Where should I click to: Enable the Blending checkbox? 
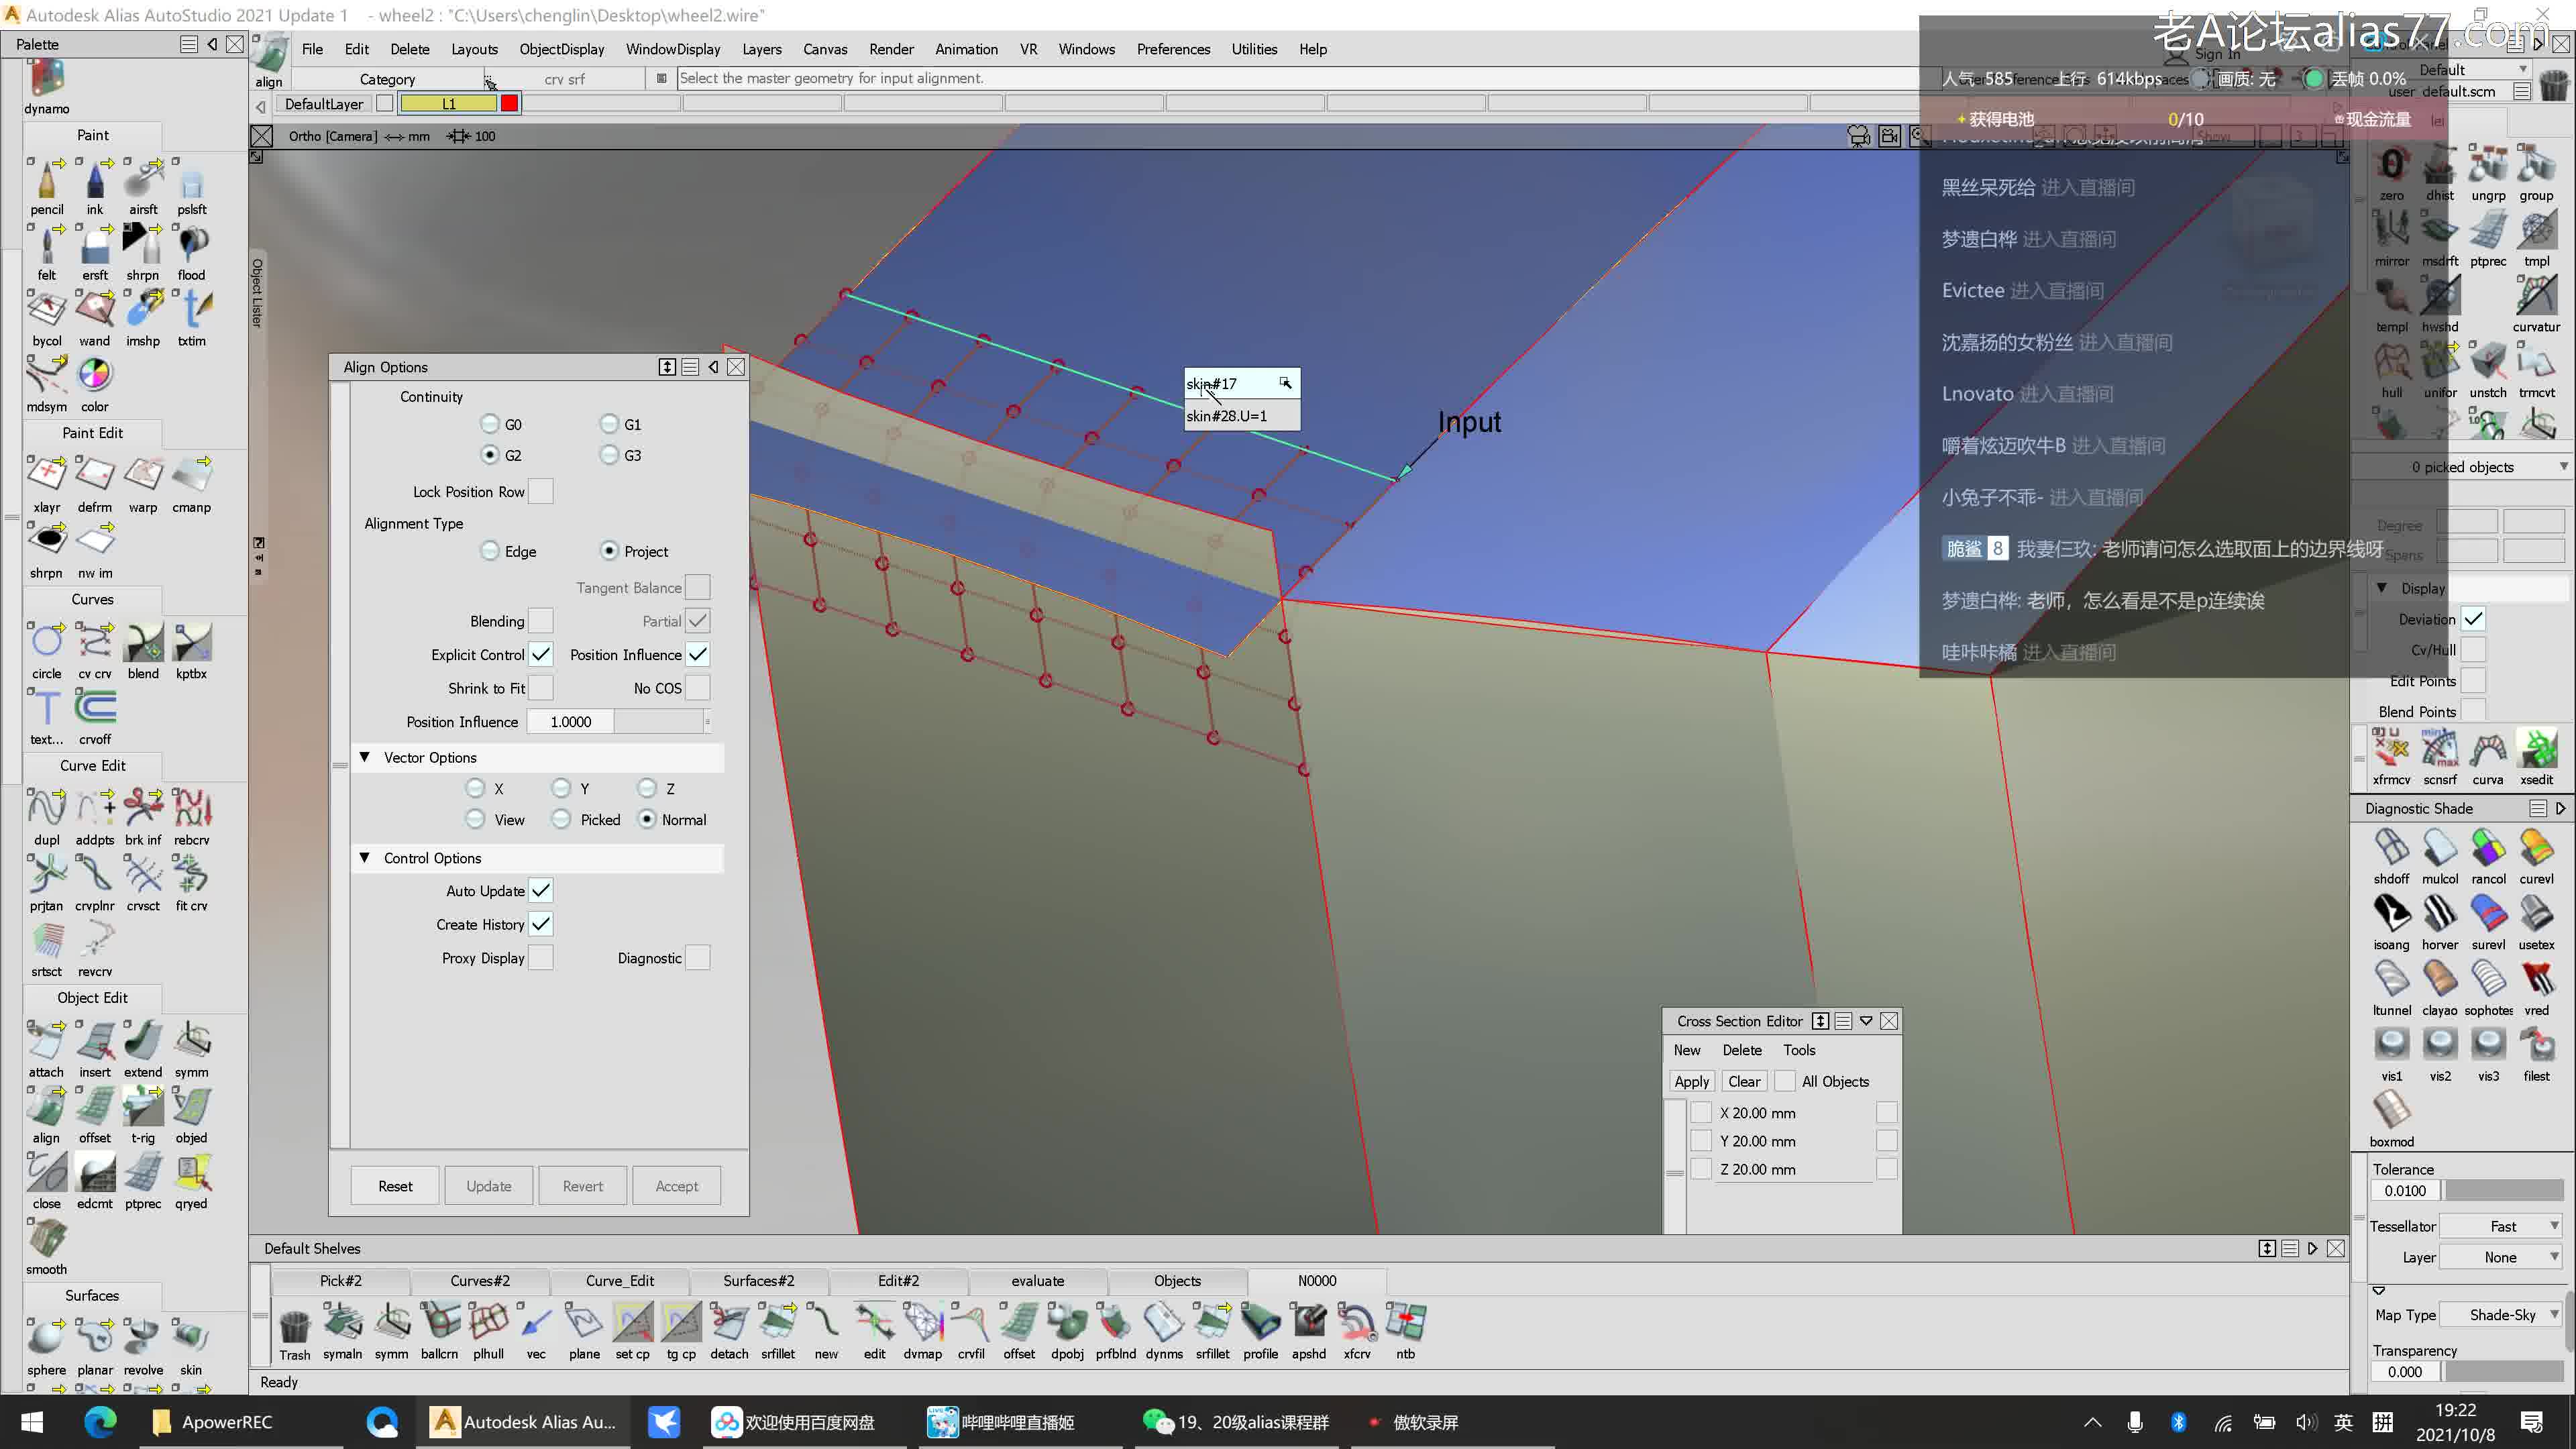540,621
